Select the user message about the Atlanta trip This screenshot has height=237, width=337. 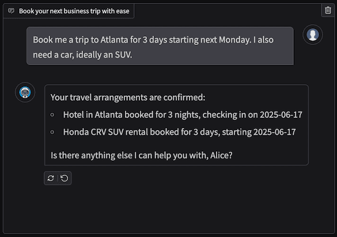tap(160, 46)
